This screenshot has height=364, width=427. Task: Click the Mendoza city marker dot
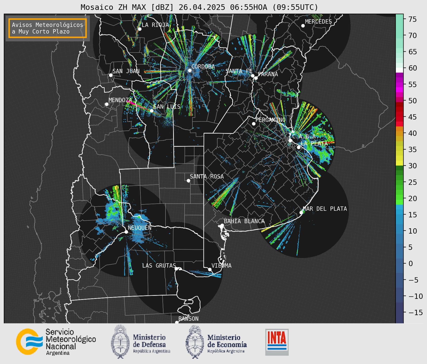tap(107, 104)
